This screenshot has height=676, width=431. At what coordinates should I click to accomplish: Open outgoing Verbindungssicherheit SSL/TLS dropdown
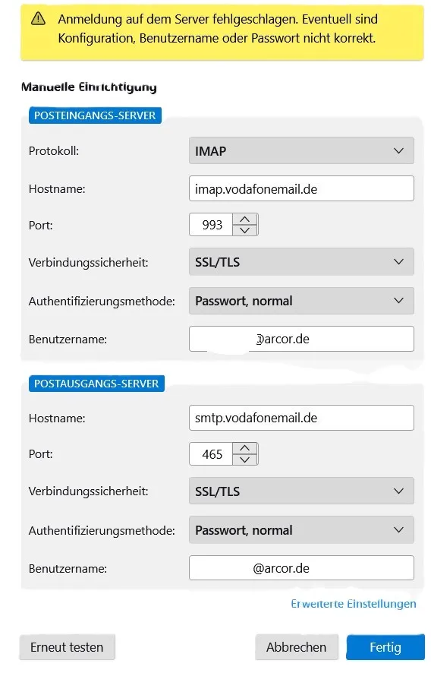[301, 491]
